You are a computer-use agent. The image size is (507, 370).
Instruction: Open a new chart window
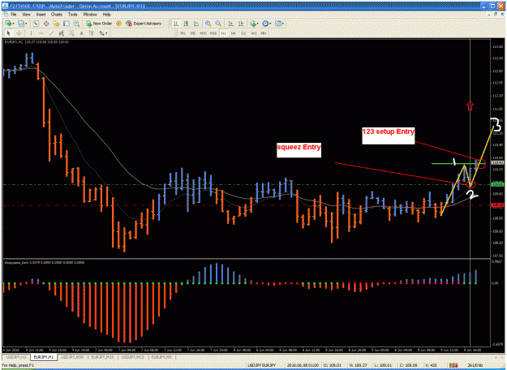coord(8,24)
